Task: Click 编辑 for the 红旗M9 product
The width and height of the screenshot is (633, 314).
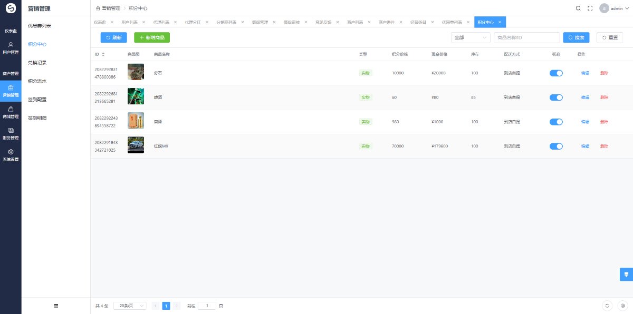Action: click(x=585, y=146)
